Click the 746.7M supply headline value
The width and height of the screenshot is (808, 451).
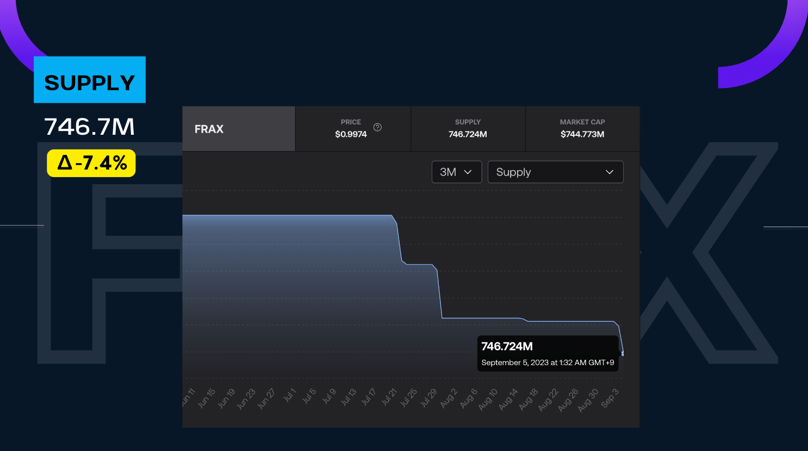(90, 127)
